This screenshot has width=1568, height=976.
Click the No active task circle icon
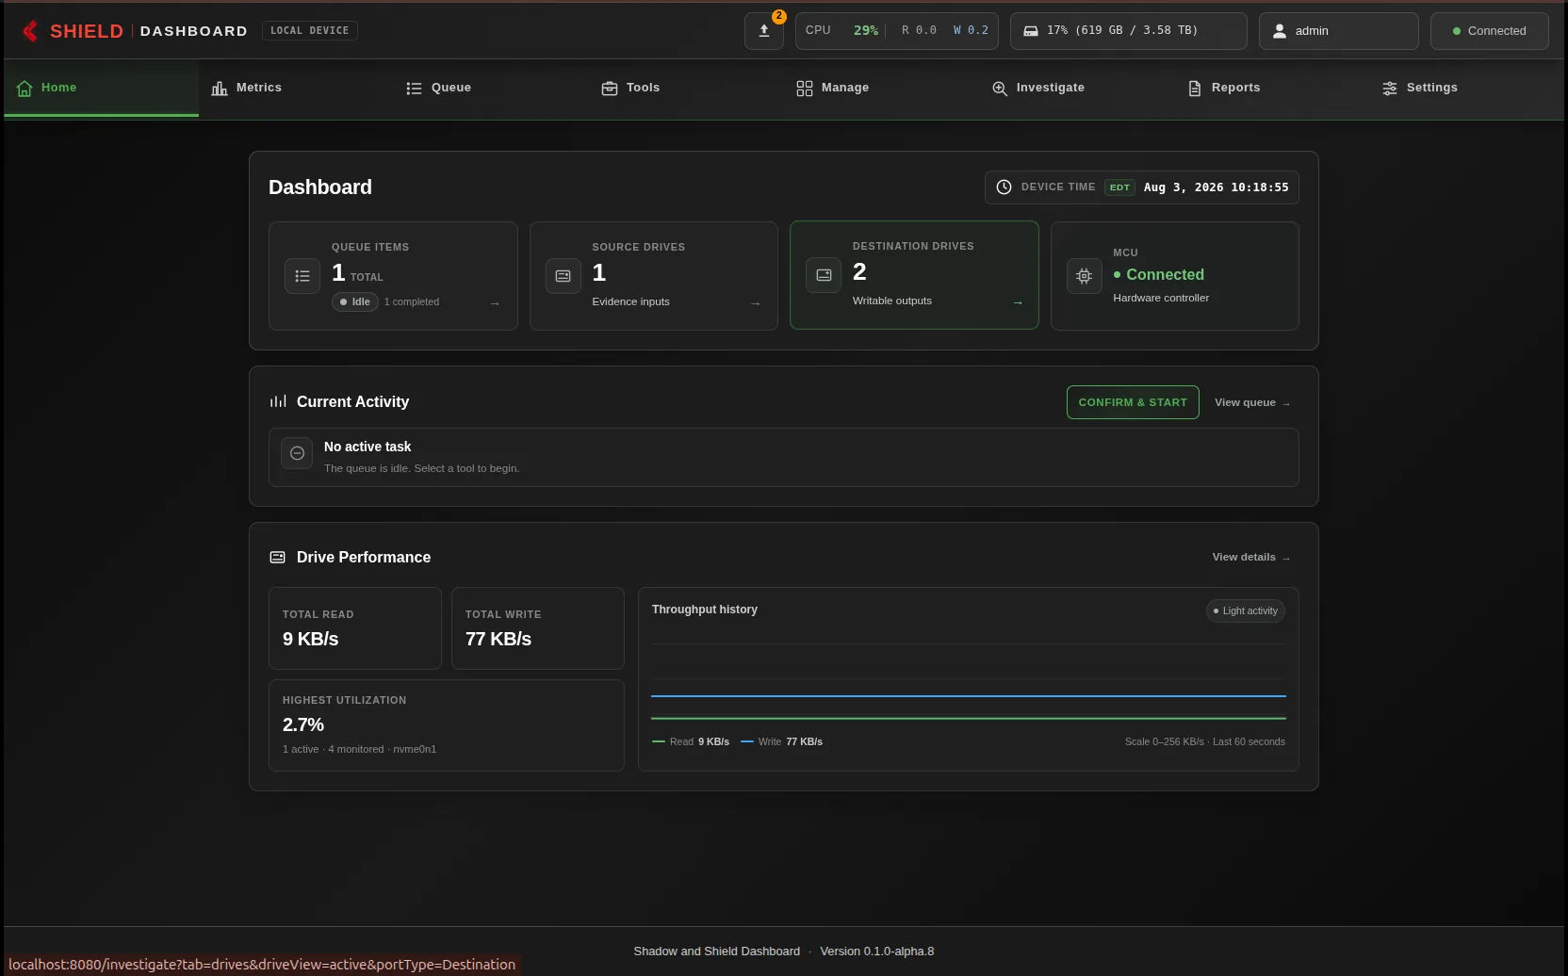[297, 453]
